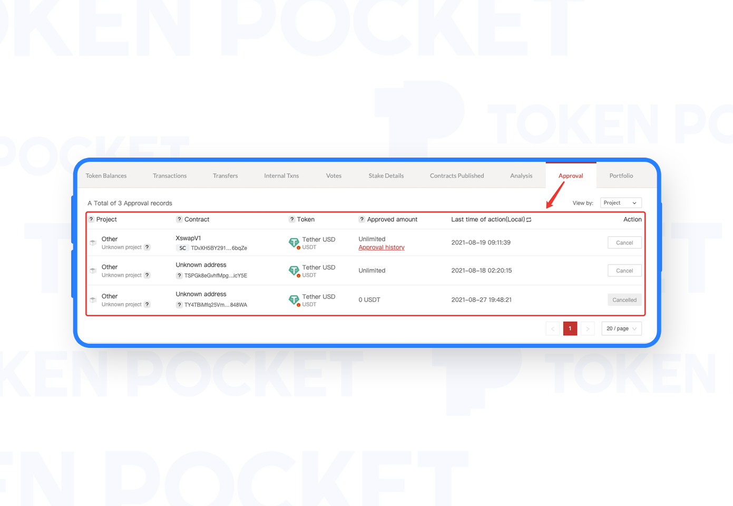Click the TDvXH5BY291...6bqZe contract address
Viewport: 733px width, 506px height.
(x=219, y=248)
